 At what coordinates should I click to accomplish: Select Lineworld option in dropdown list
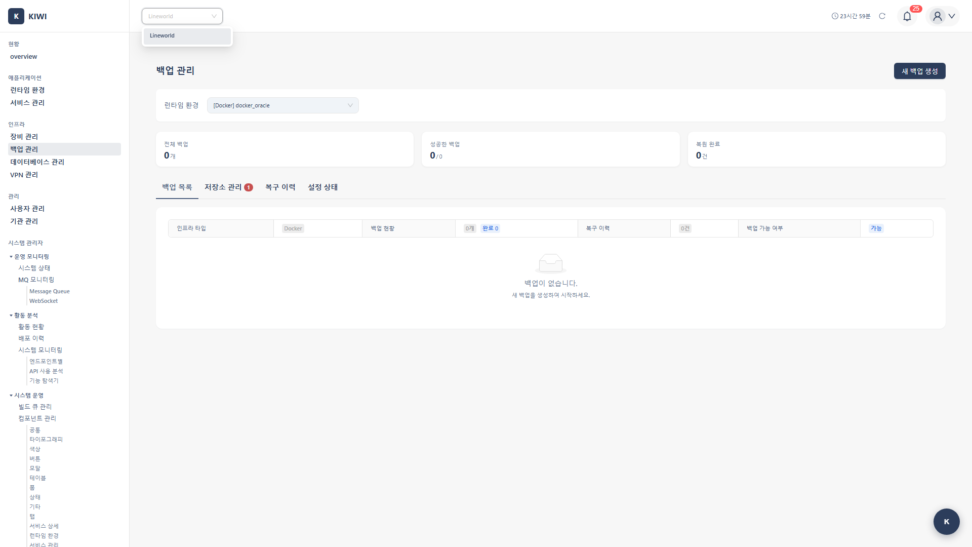(187, 36)
